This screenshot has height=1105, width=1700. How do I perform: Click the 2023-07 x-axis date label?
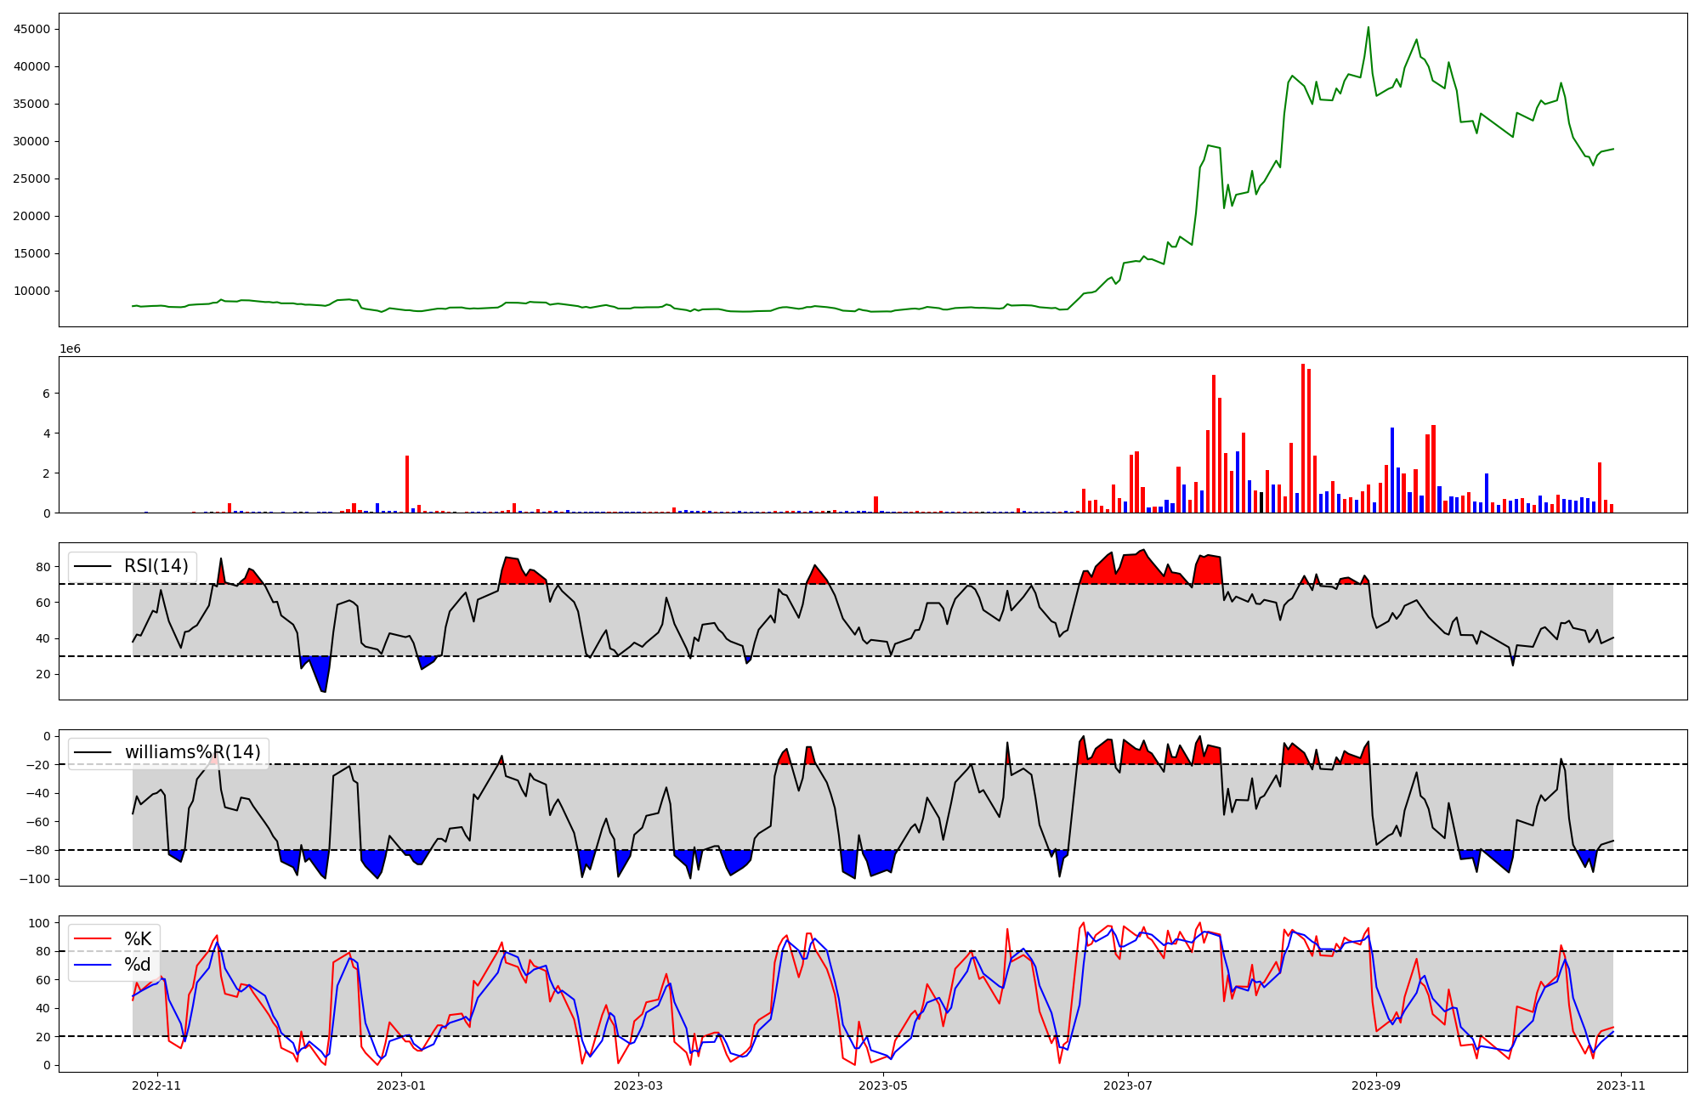(x=1128, y=1085)
